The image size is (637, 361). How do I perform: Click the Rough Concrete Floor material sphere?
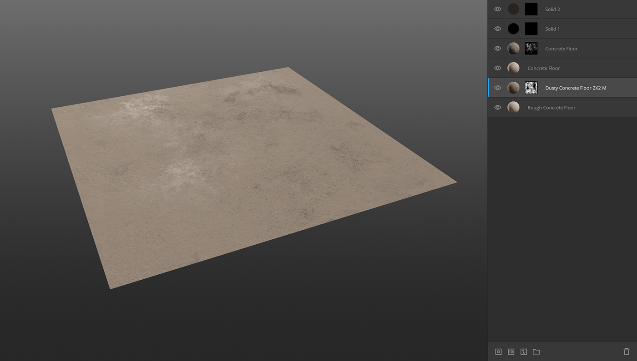tap(513, 108)
